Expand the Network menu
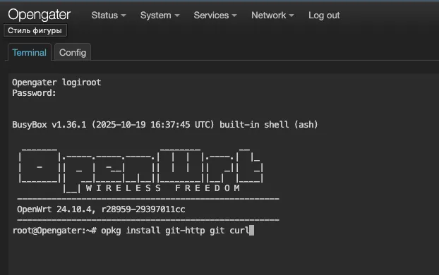439x275 pixels. click(272, 15)
